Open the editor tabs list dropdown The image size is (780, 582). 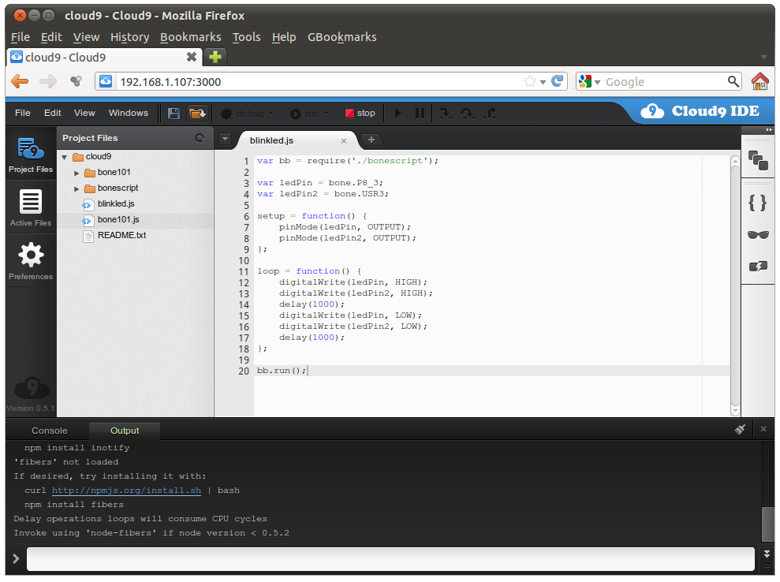pyautogui.click(x=225, y=139)
